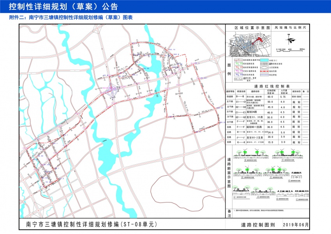Click the magenta elevation legend symbol
This screenshot has width=331, height=234.
[x=238, y=71]
